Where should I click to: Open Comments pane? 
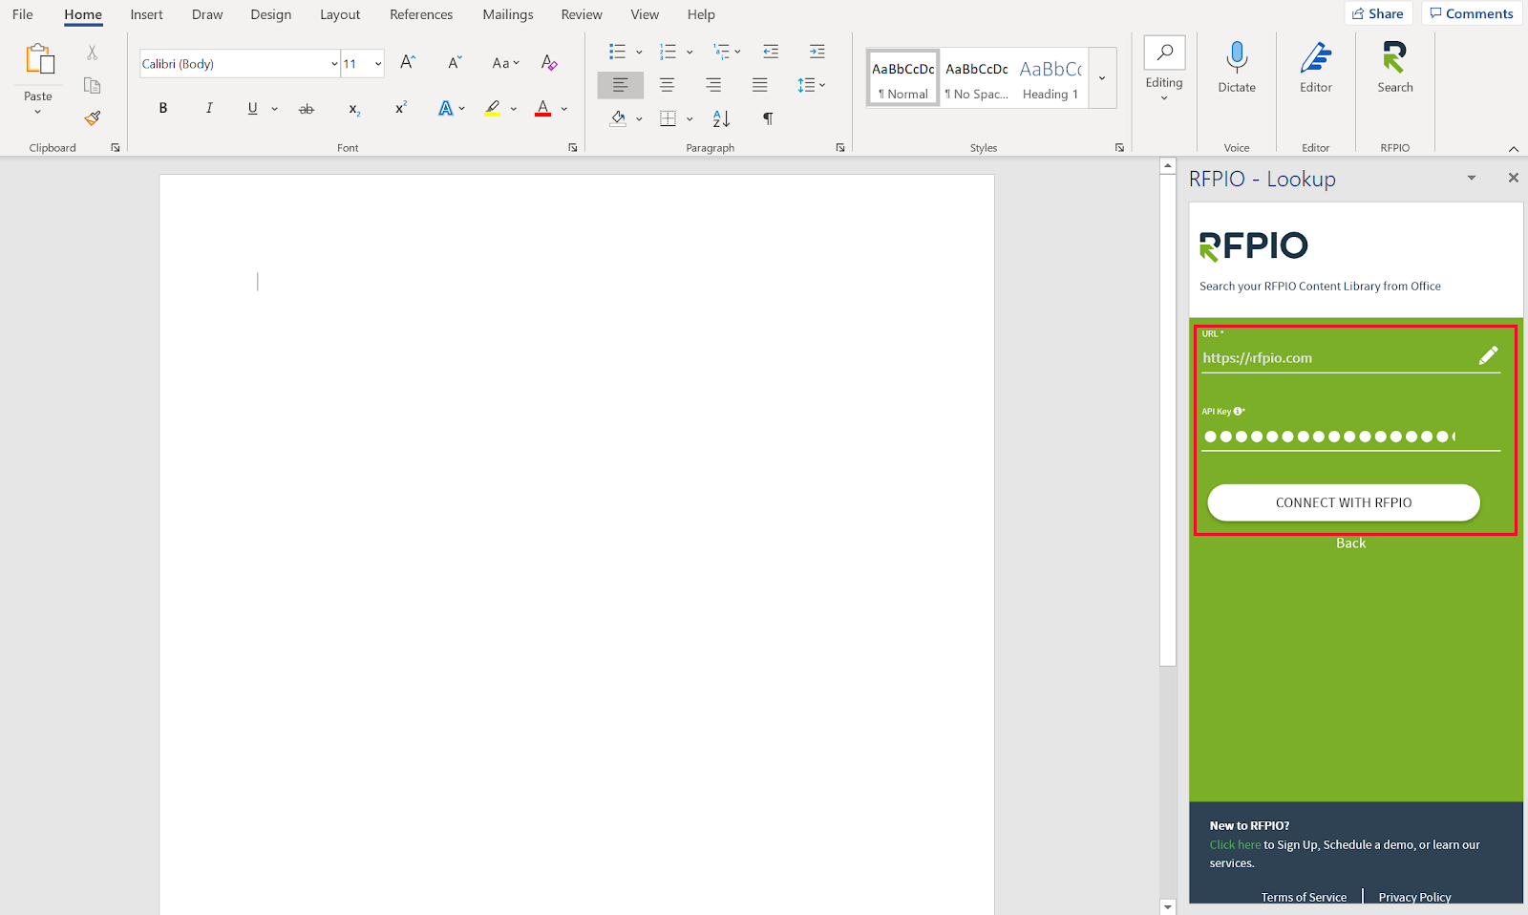[x=1472, y=13]
